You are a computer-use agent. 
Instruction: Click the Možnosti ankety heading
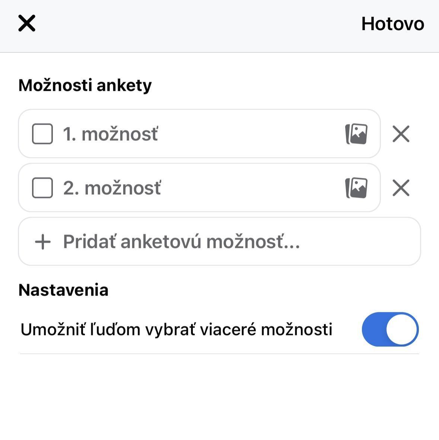coord(85,85)
